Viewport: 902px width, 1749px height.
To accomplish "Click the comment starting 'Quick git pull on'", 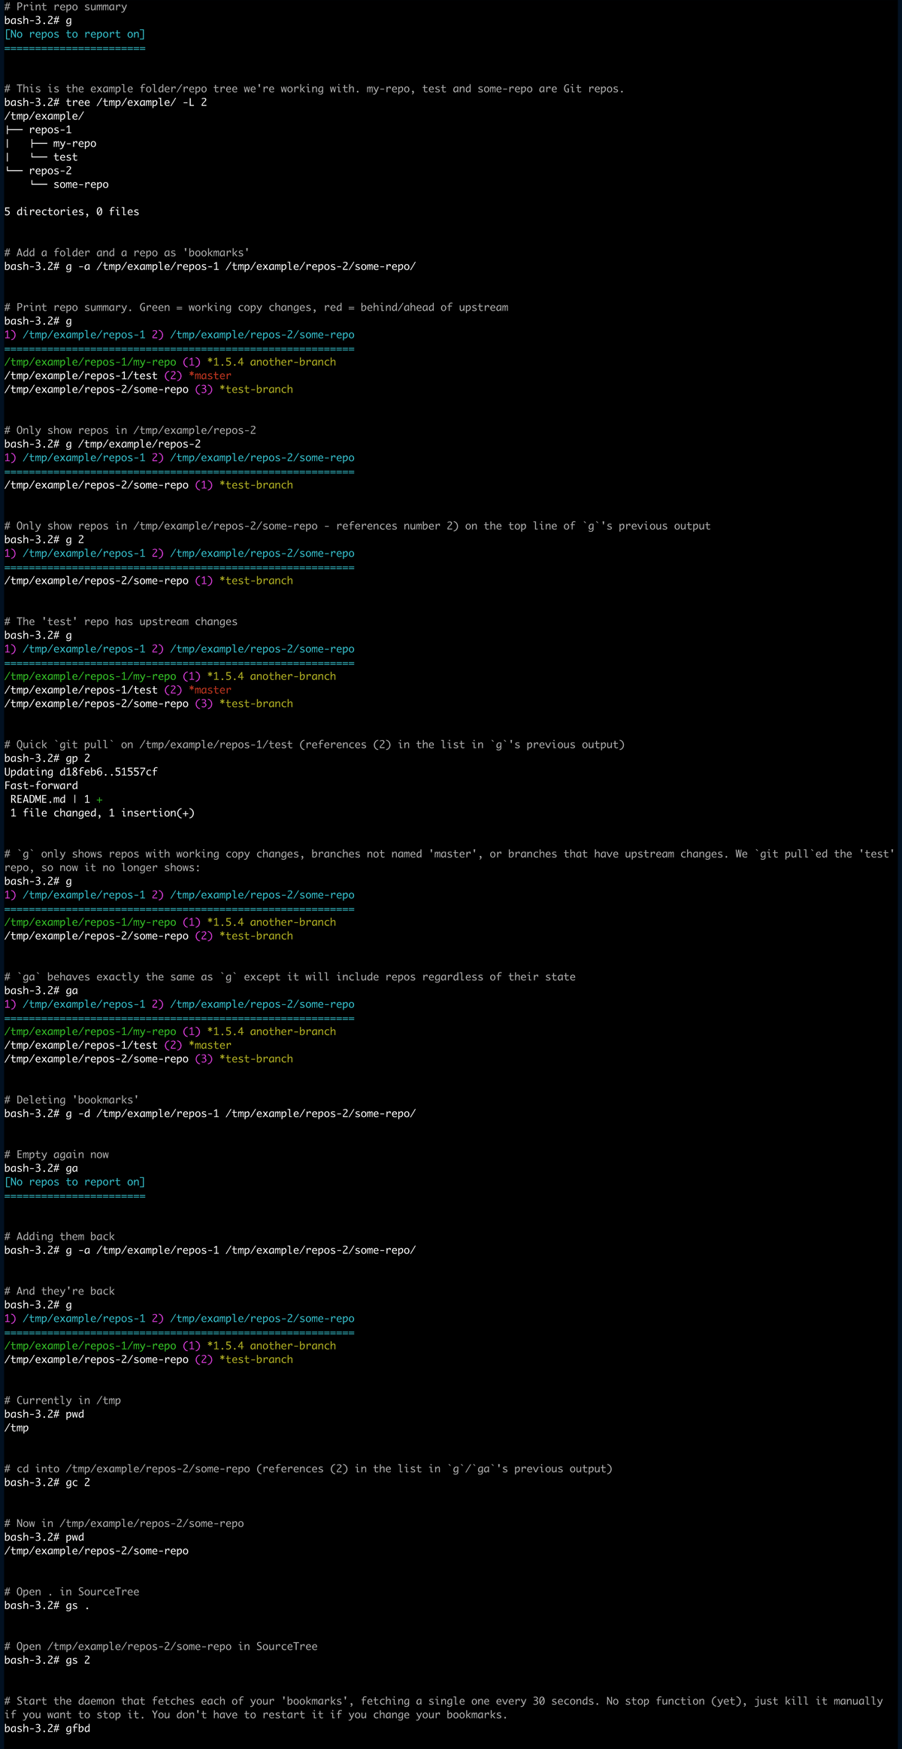I will [314, 745].
